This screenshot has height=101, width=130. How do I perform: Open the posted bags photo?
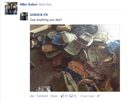click(x=75, y=58)
